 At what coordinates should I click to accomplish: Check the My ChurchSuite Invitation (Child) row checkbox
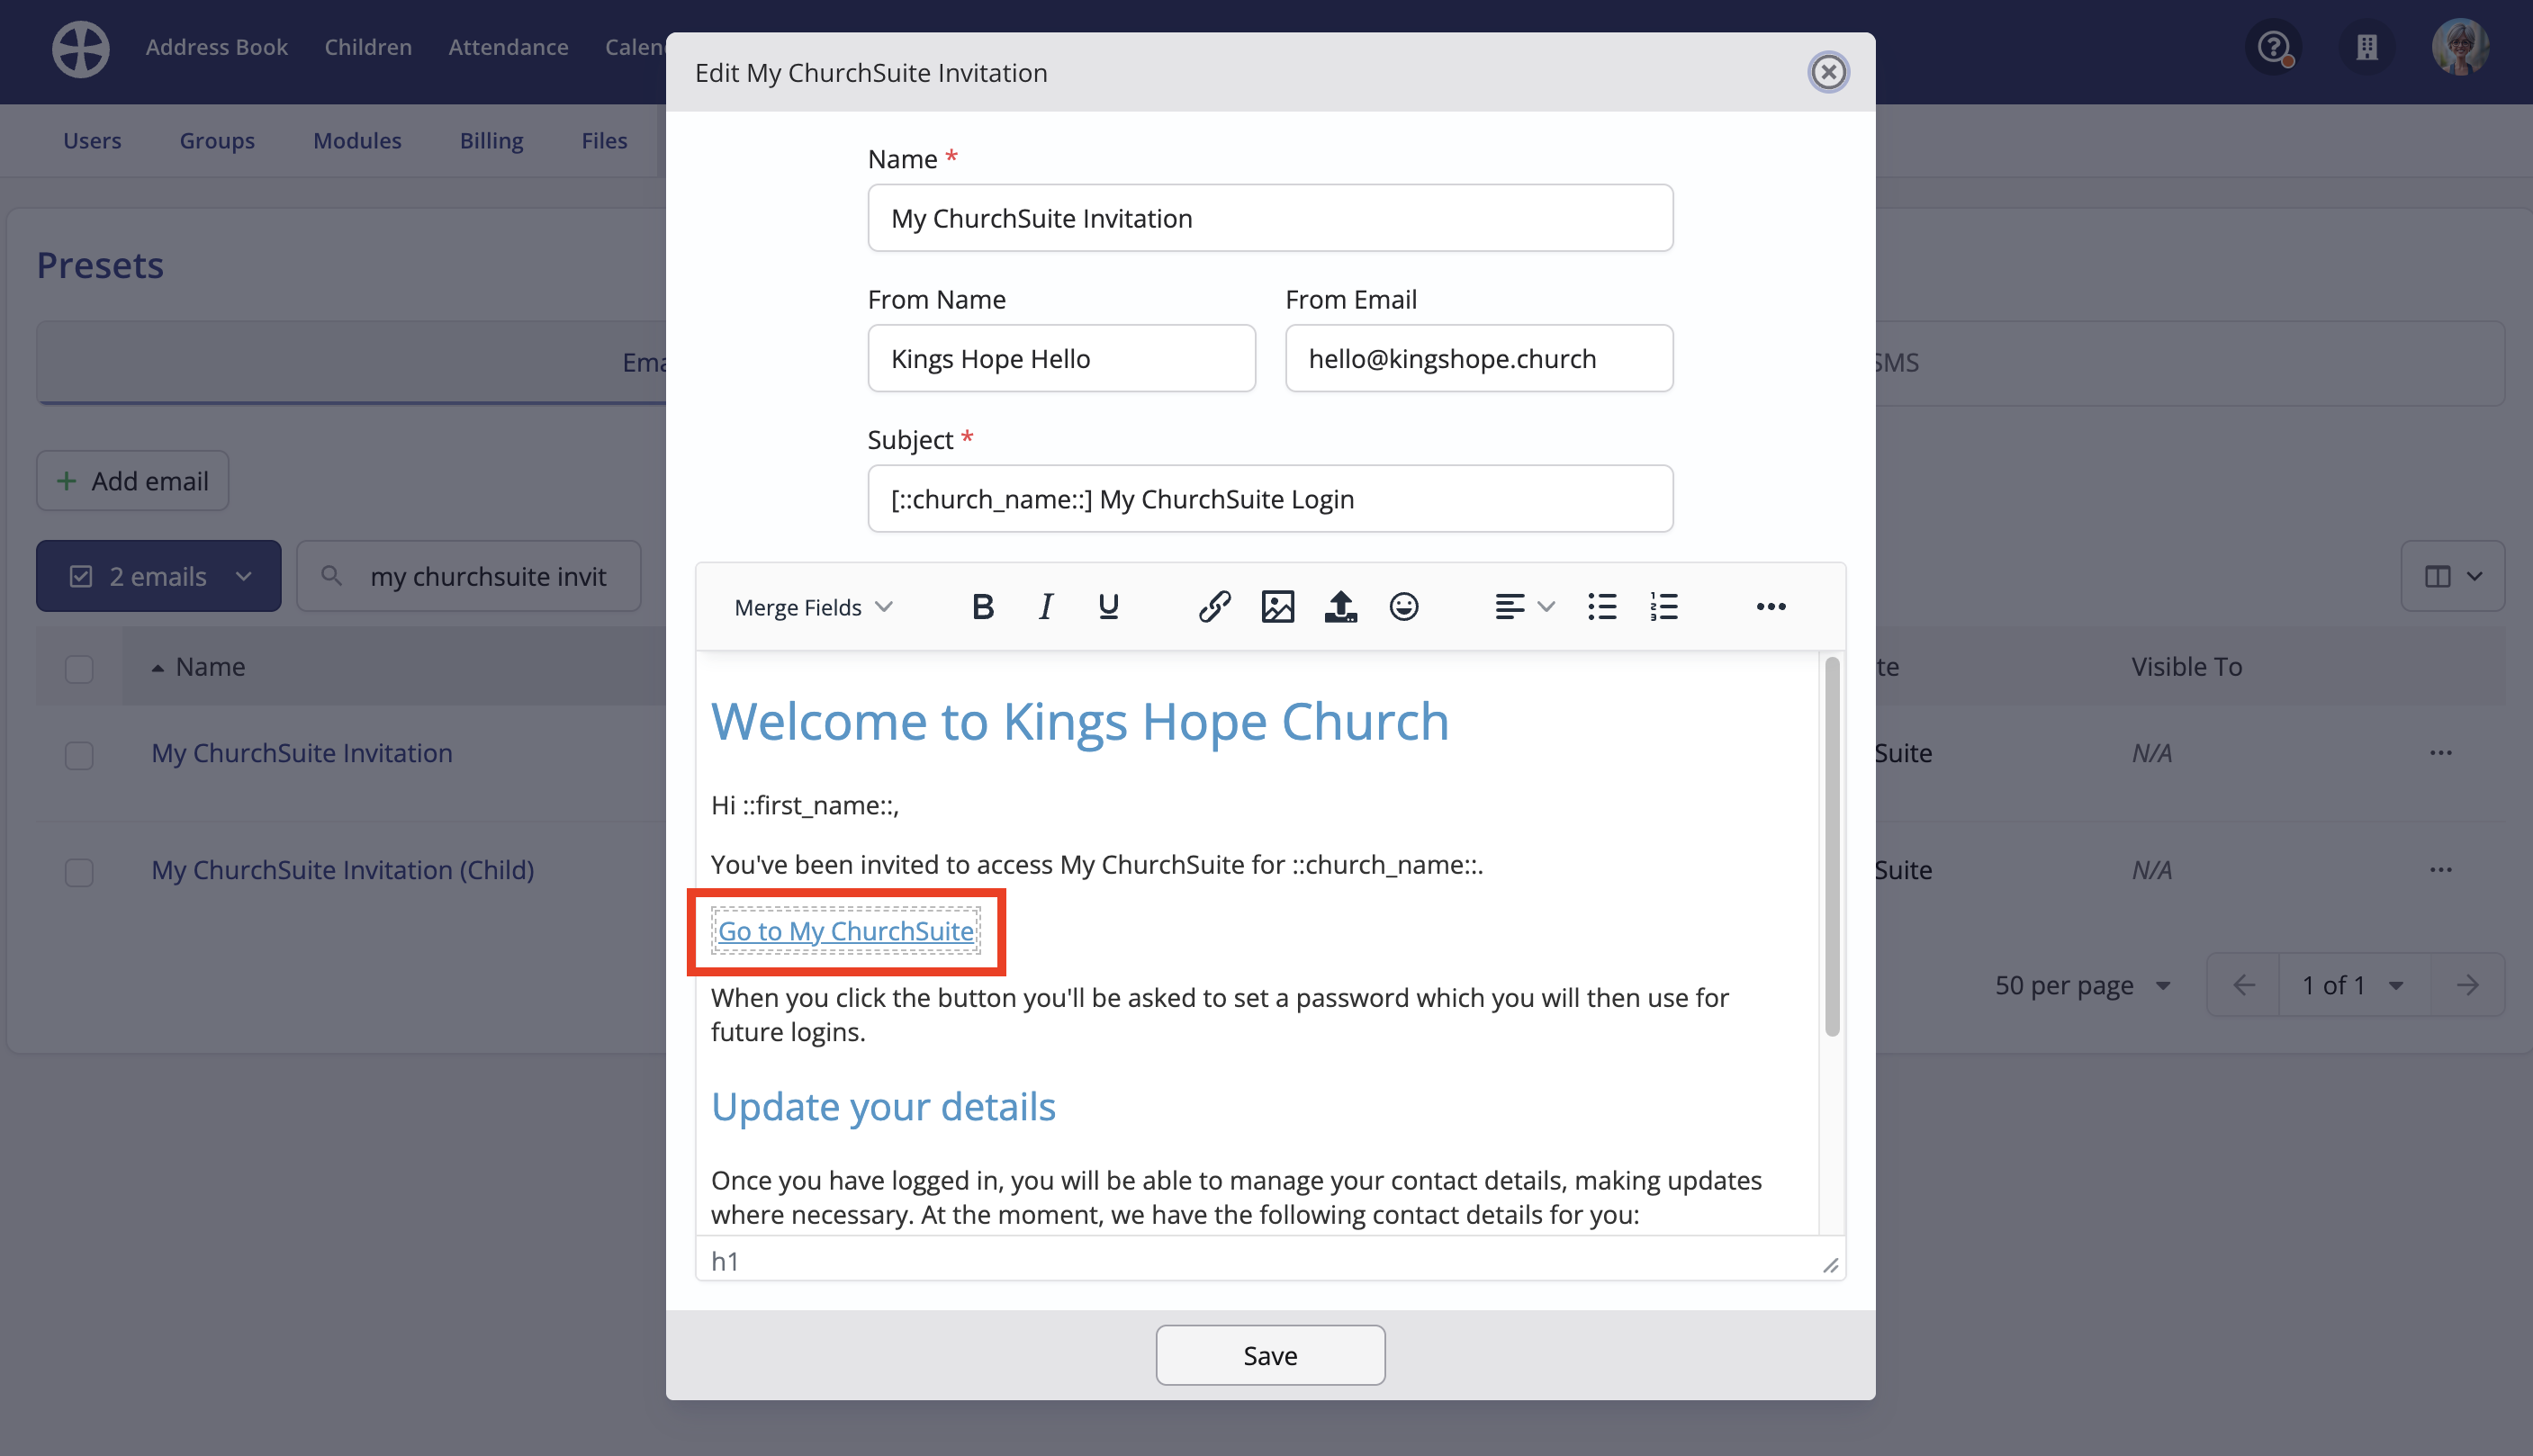79,872
